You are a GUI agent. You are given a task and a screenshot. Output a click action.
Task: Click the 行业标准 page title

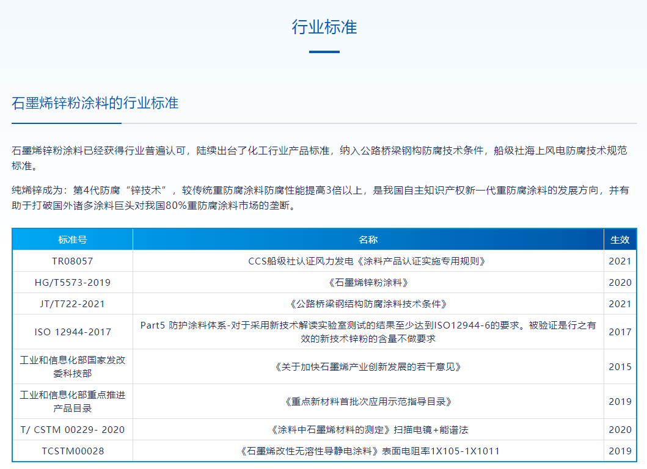(324, 27)
